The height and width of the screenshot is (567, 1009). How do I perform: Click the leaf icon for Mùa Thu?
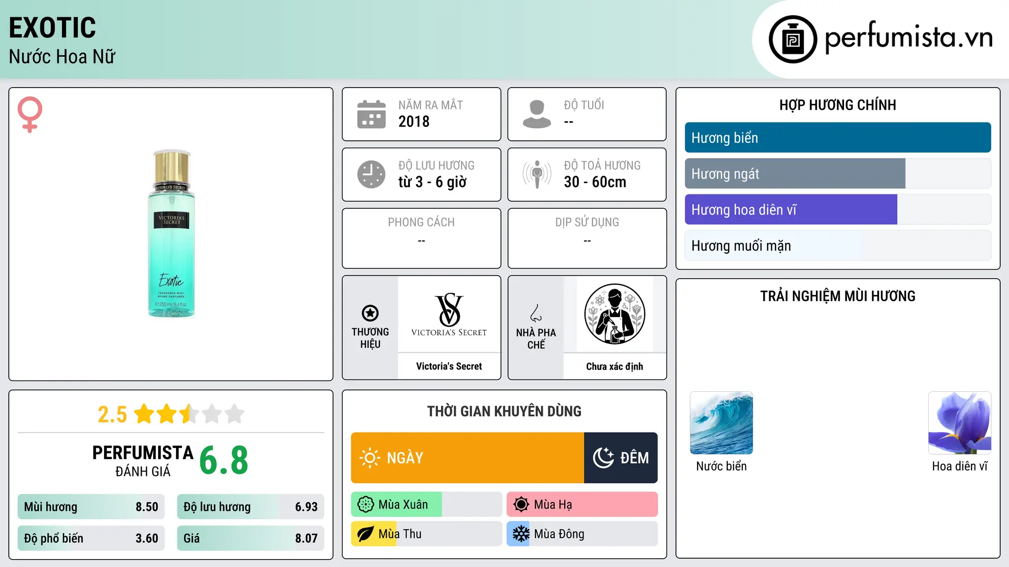365,534
